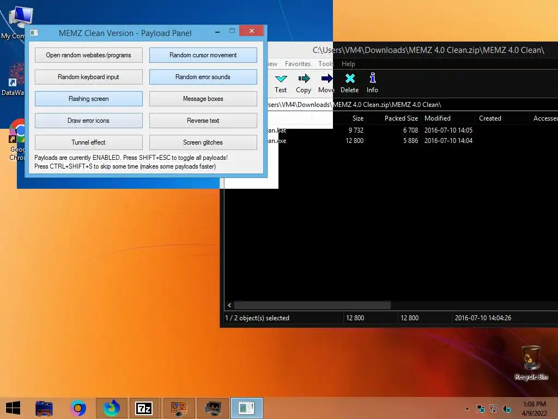
Task: Toggle Random keyboard input payload
Action: coord(89,77)
